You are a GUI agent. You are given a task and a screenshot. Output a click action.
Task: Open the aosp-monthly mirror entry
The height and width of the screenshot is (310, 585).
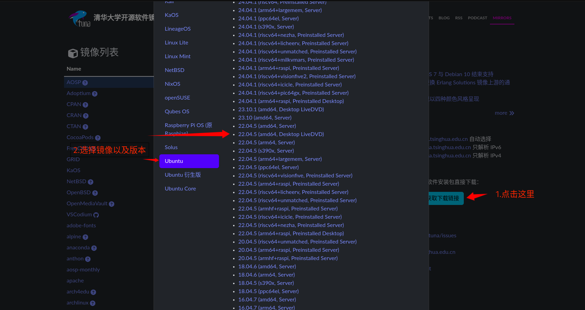click(x=83, y=270)
